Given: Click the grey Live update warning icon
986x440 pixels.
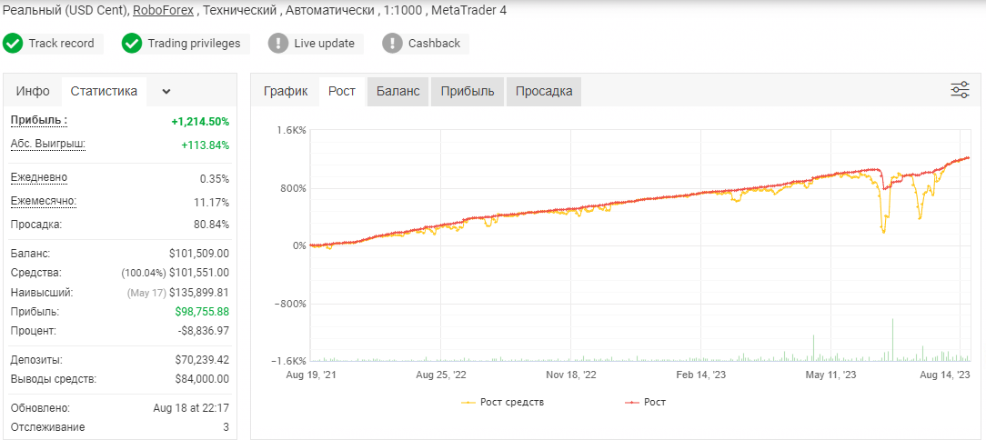Looking at the screenshot, I should click(278, 44).
